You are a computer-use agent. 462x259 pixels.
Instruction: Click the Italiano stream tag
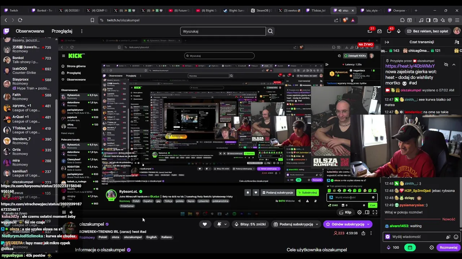pos(166,237)
